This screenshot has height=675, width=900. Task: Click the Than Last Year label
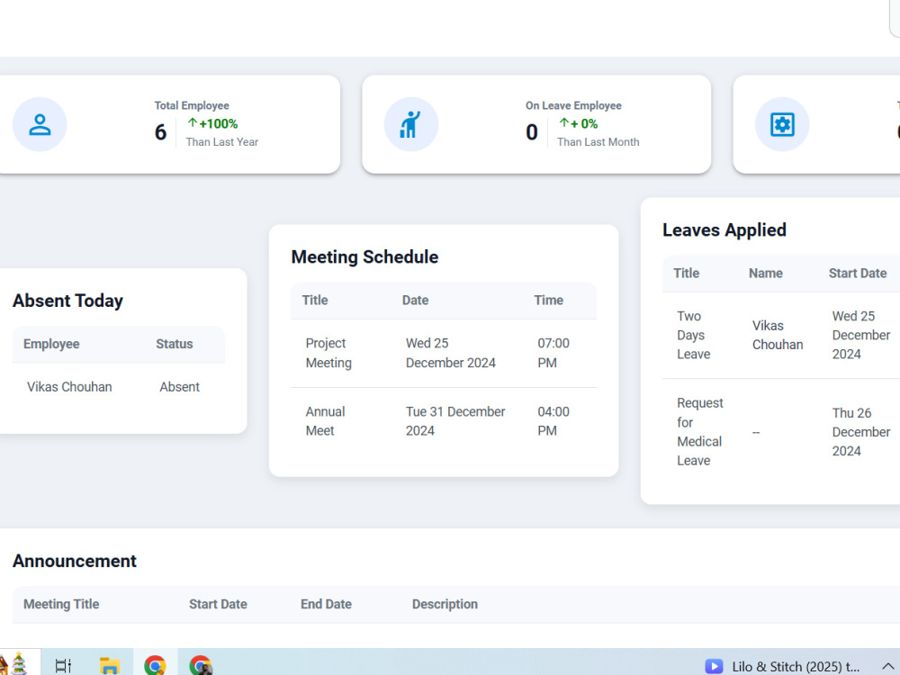point(222,142)
